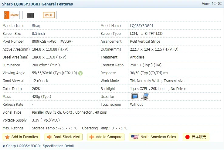This screenshot has height=150, width=224.
Task: Click the Max. Ratings row label
Action: [13, 128]
